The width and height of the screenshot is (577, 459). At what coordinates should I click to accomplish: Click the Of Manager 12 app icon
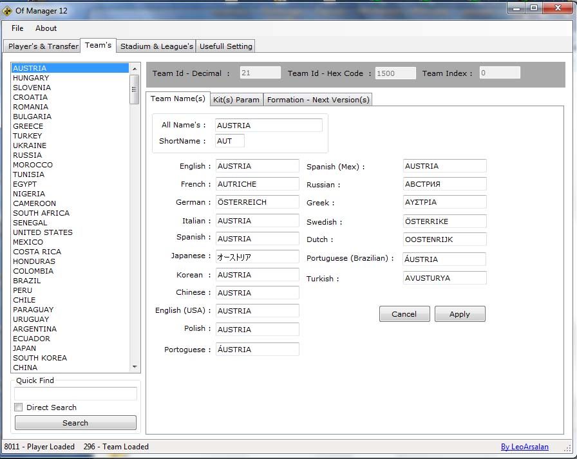click(x=8, y=10)
